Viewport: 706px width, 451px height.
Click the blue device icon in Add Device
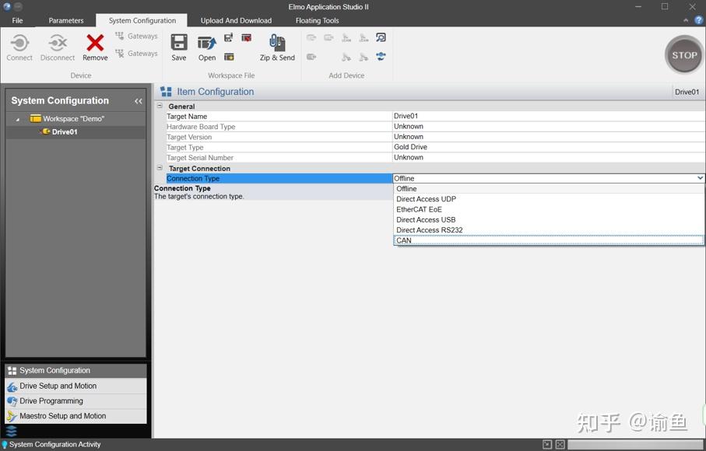click(x=381, y=57)
